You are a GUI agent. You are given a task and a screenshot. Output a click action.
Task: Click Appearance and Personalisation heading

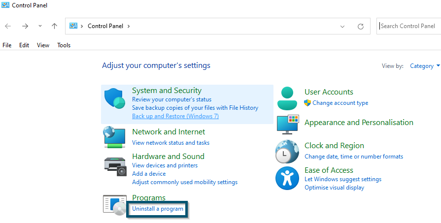tap(359, 123)
